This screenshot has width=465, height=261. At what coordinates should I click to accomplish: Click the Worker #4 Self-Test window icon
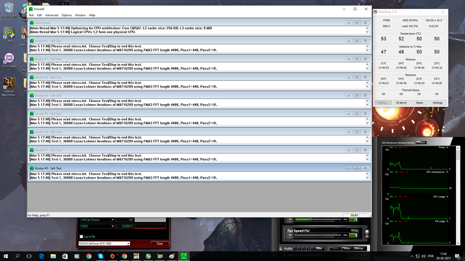click(32, 95)
